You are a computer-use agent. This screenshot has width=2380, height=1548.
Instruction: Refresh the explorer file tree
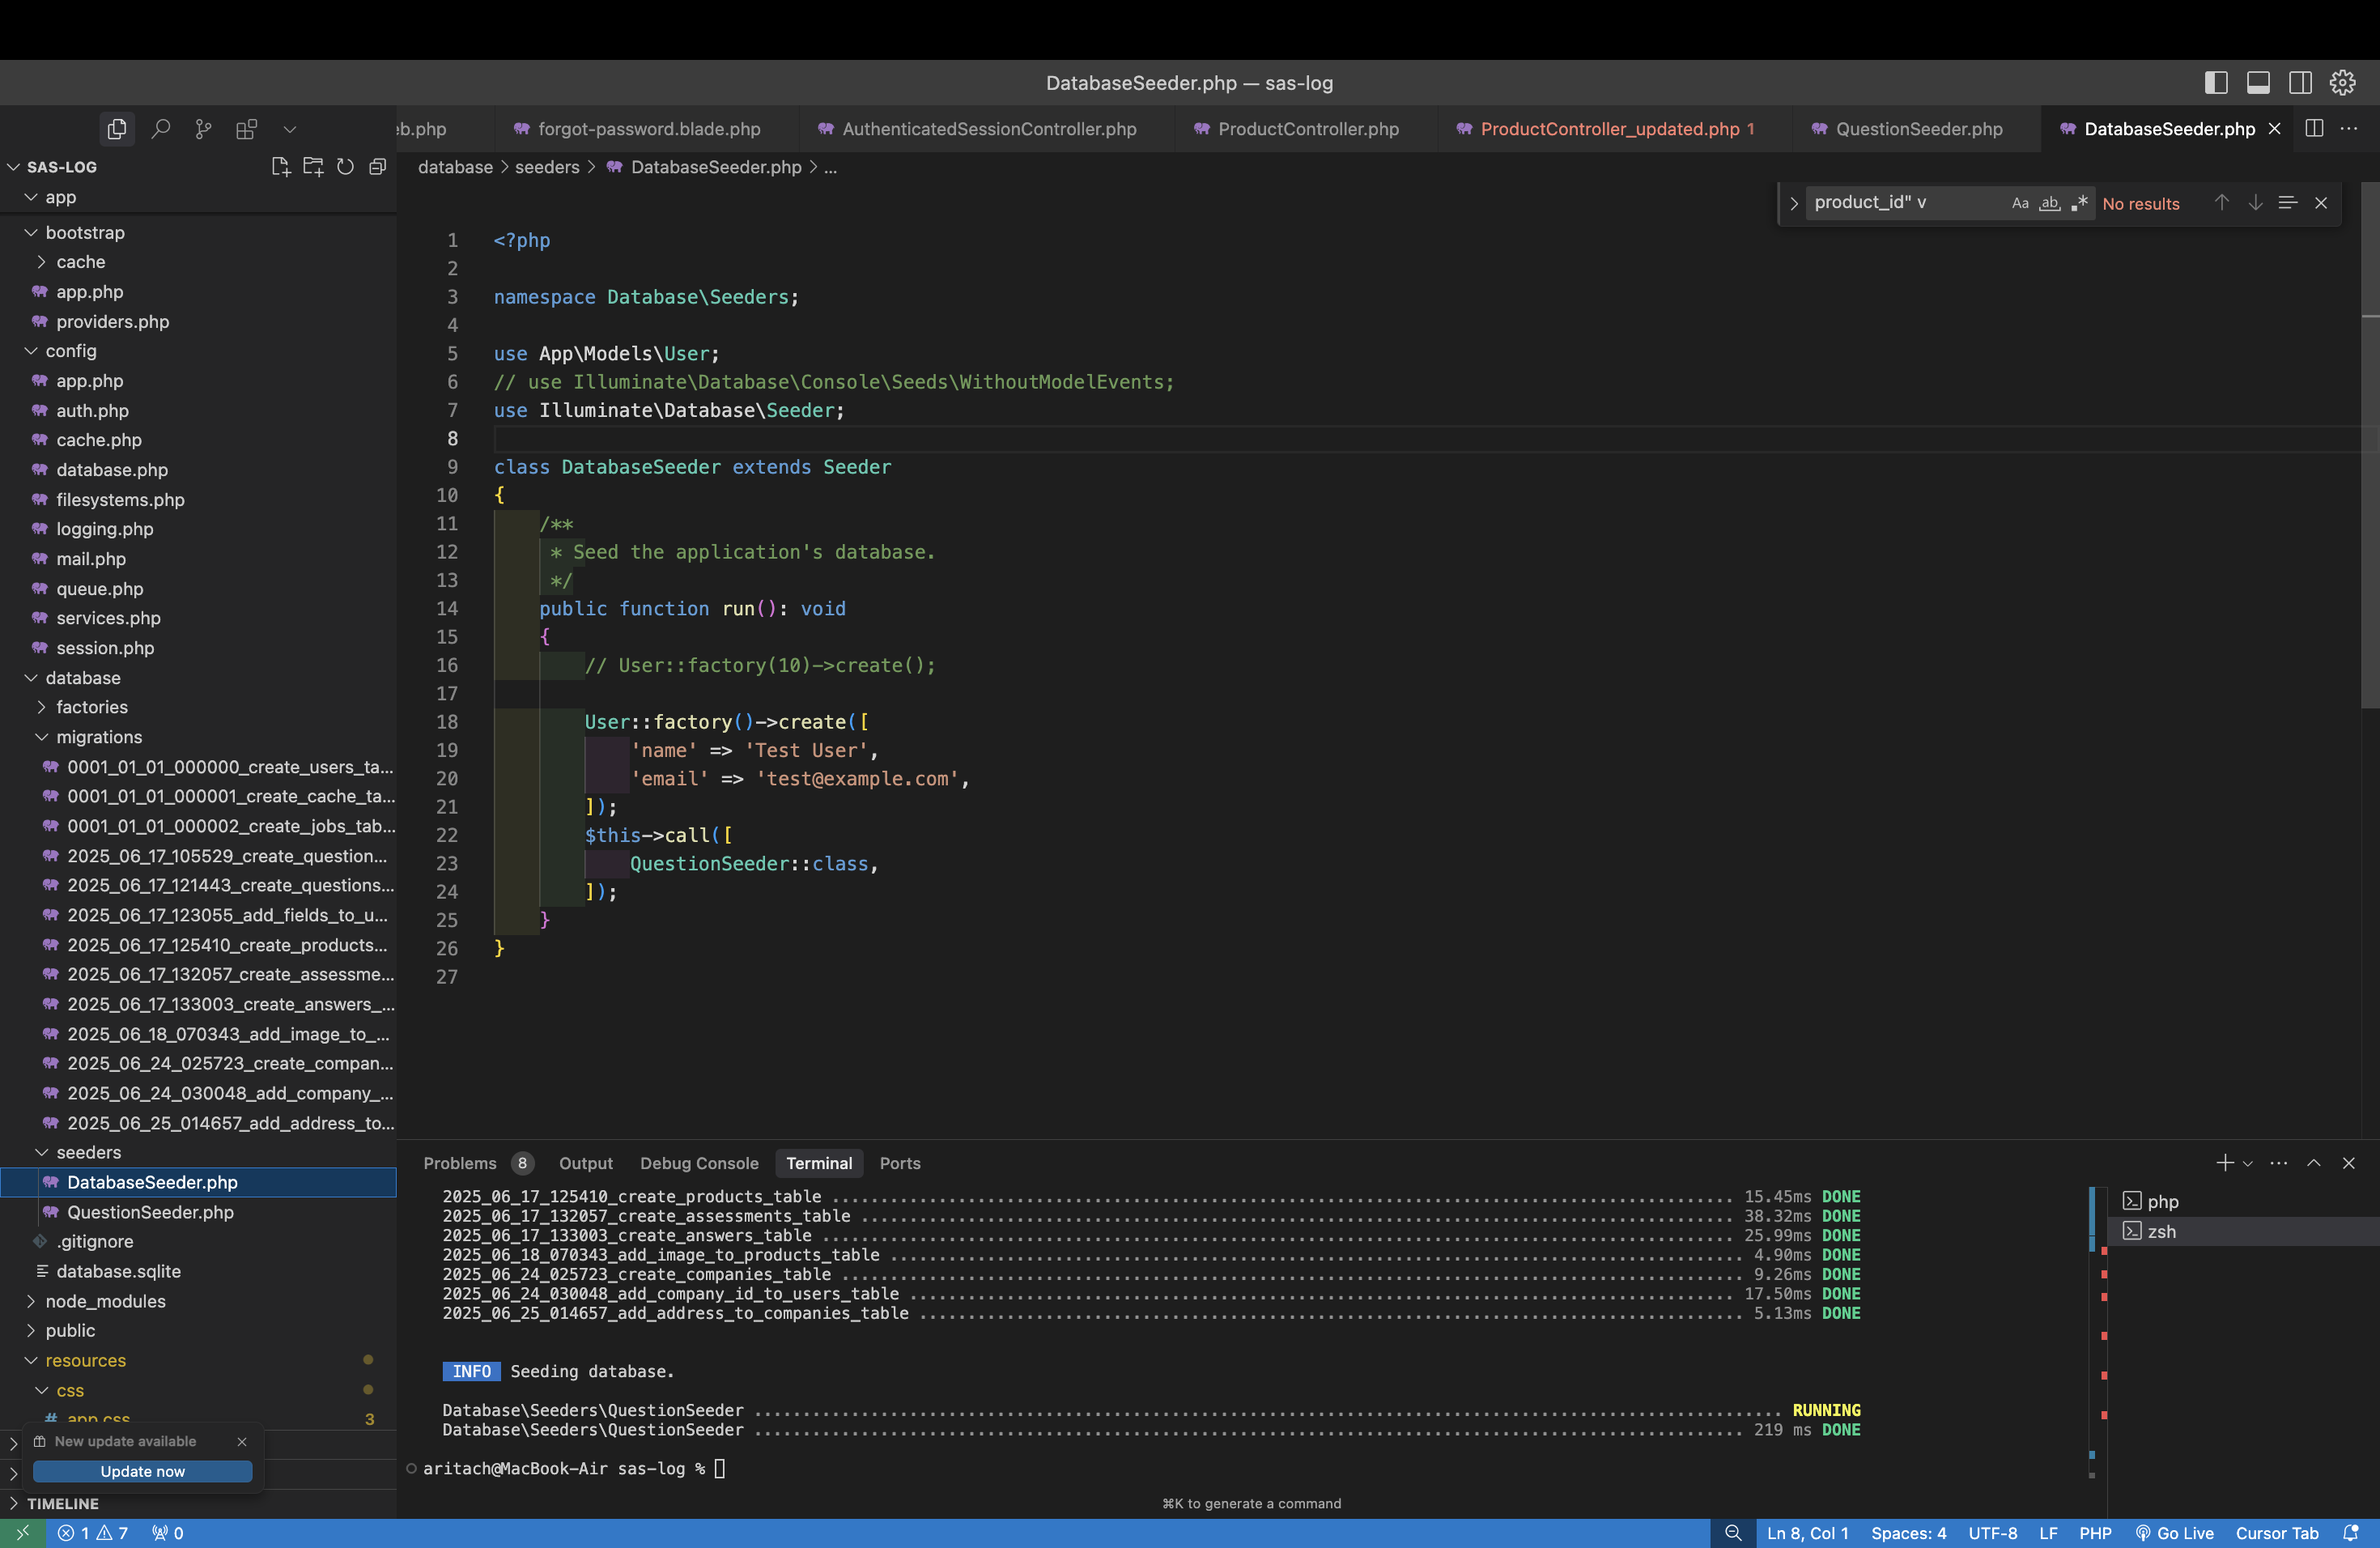(345, 167)
